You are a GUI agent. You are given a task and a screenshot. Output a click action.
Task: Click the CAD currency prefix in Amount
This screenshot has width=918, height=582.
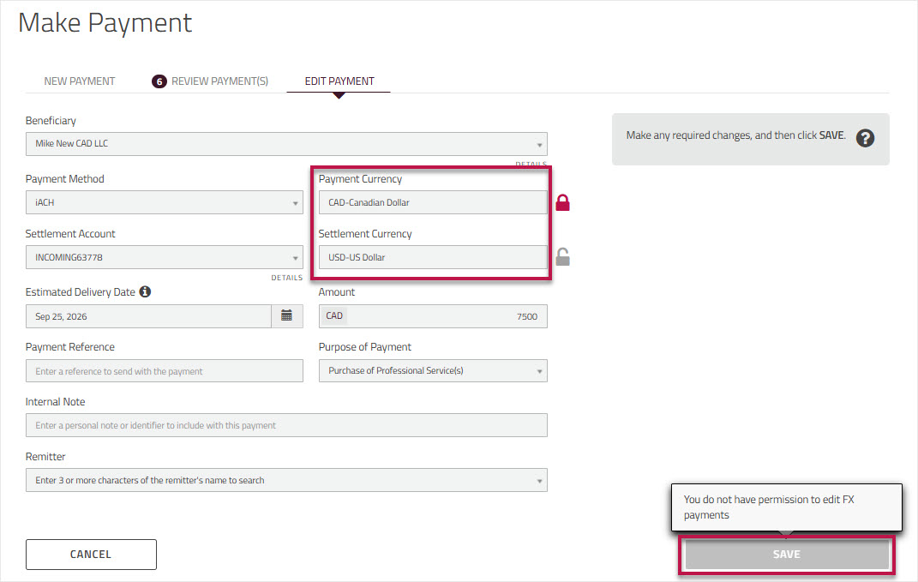(x=334, y=315)
